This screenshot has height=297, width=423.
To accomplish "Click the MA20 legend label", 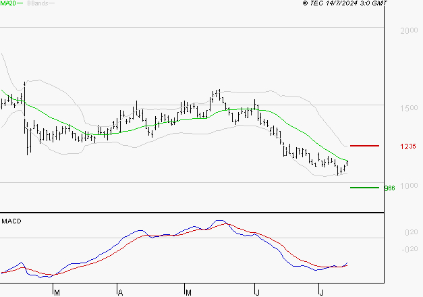I will pos(8,3).
